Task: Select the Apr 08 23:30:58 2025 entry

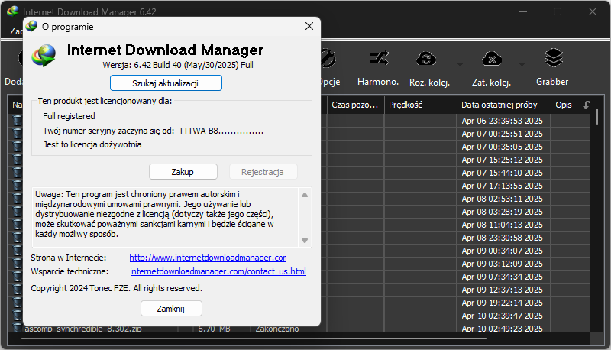Action: click(x=503, y=238)
